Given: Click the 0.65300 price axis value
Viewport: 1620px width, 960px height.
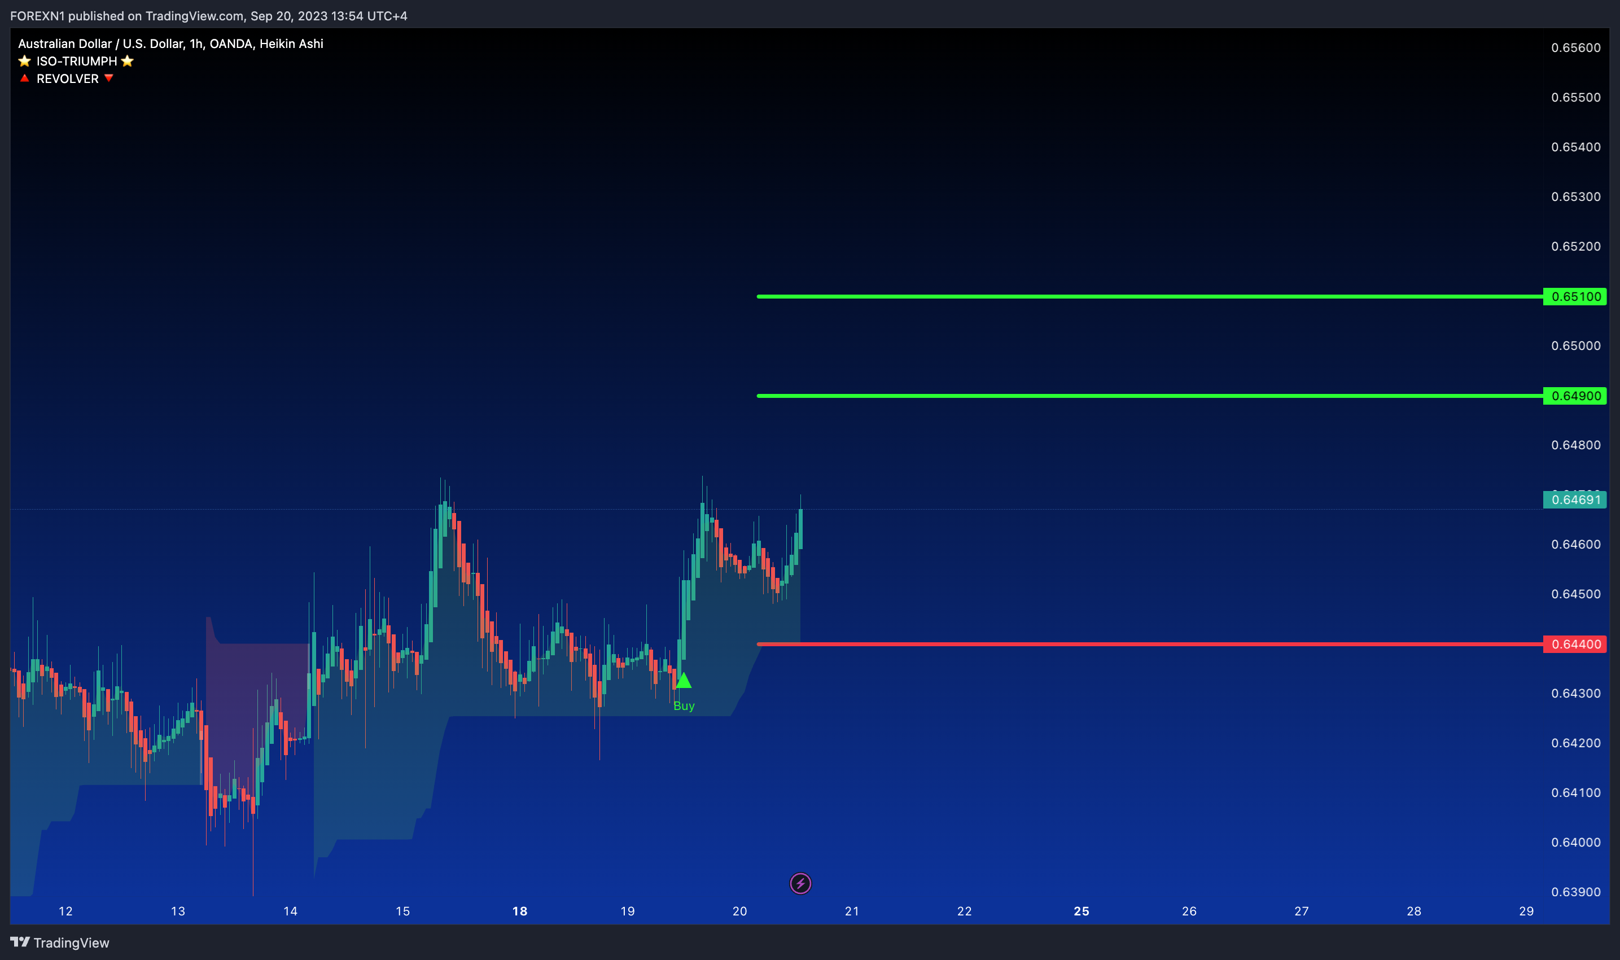Looking at the screenshot, I should click(1575, 196).
